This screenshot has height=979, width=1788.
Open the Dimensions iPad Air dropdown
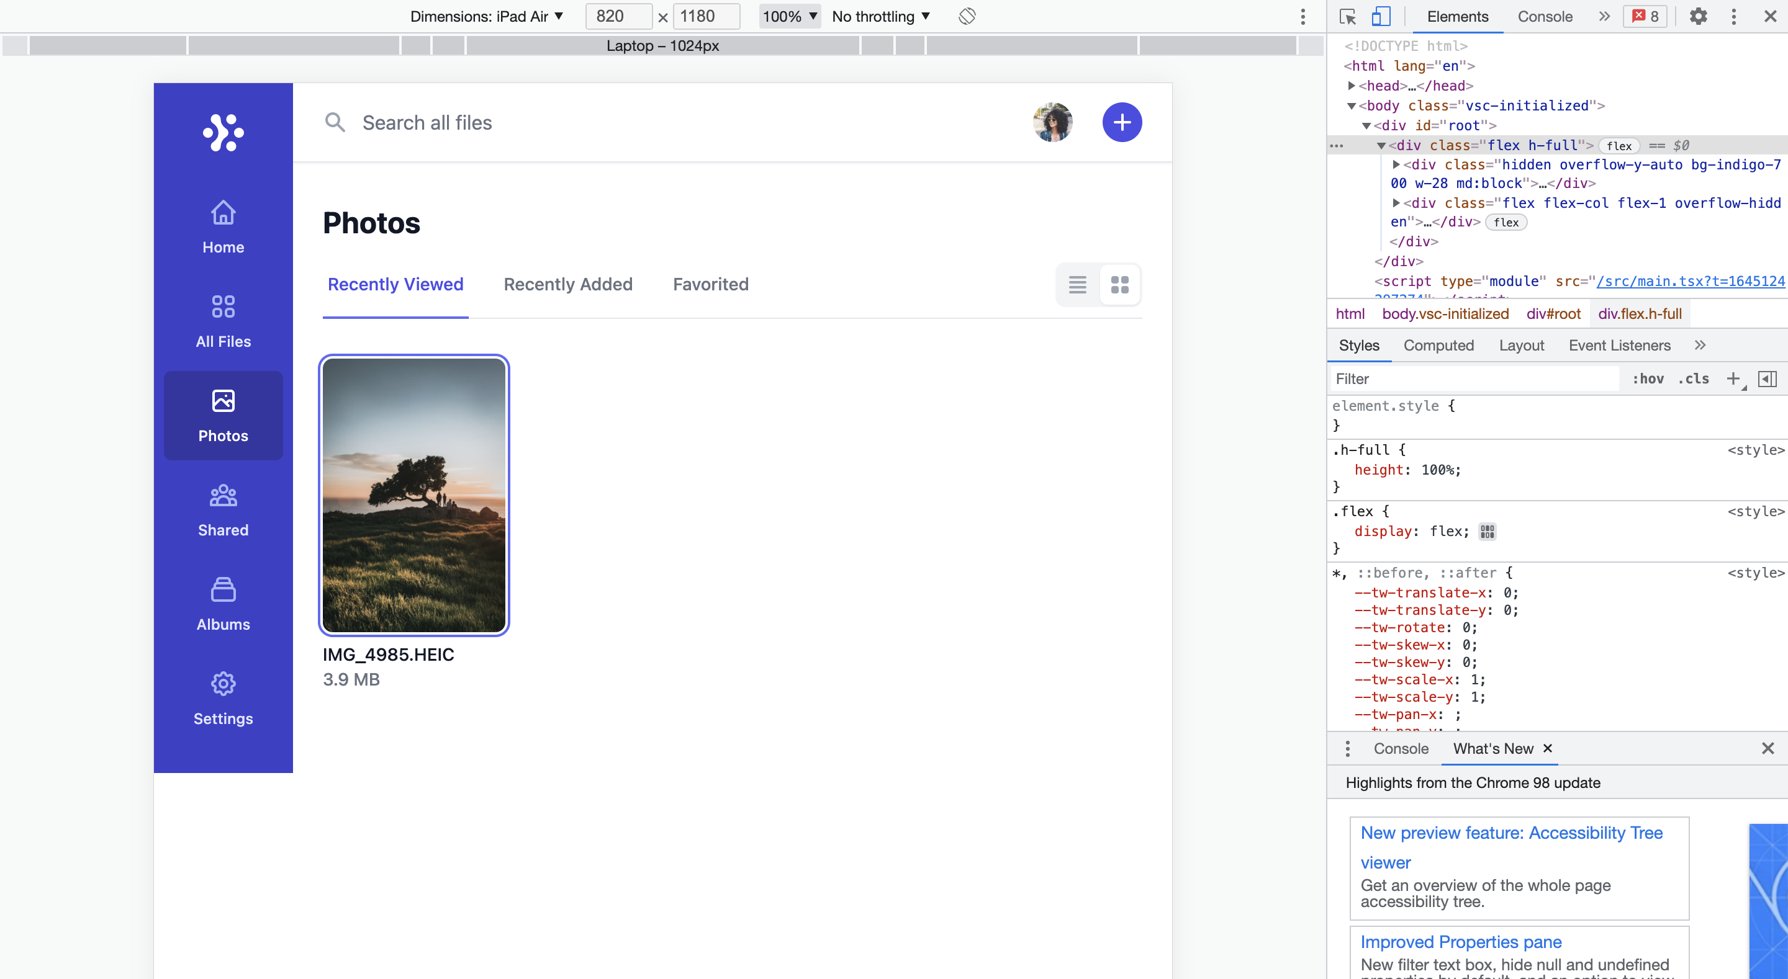click(x=486, y=16)
